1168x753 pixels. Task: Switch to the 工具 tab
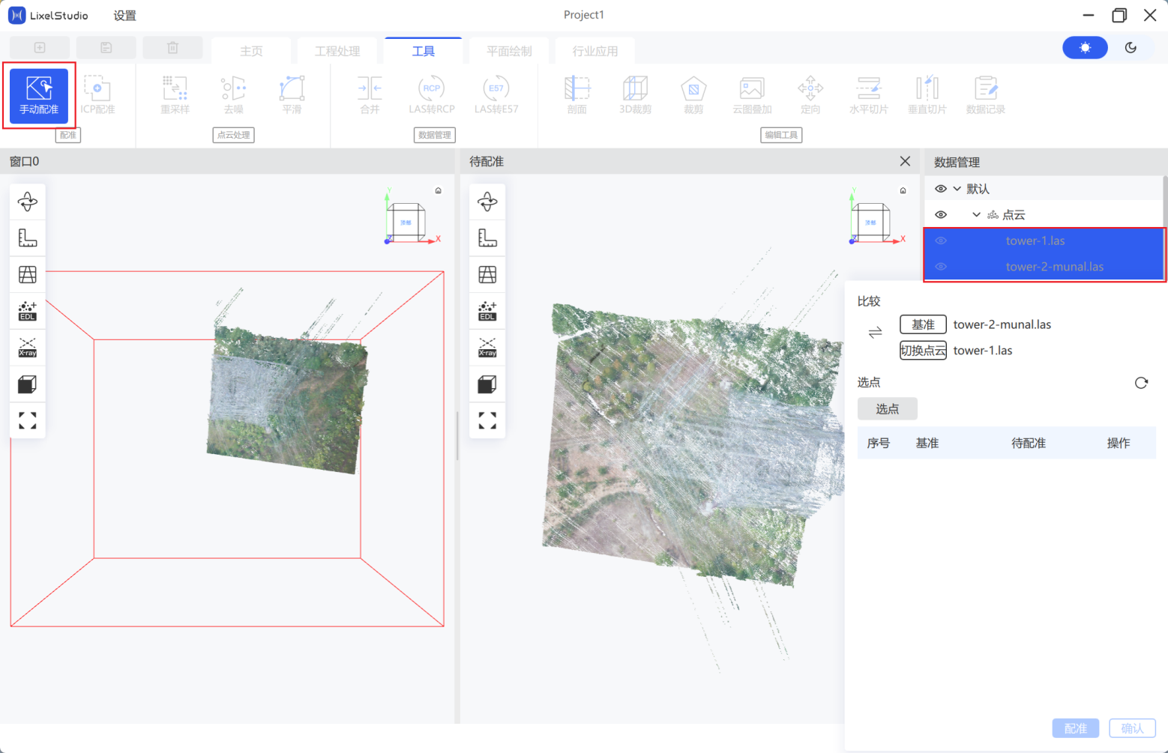pyautogui.click(x=424, y=51)
